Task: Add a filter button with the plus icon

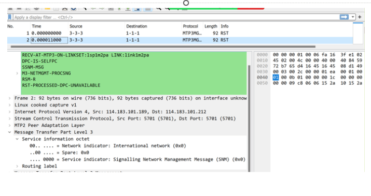Action: pos(360,17)
